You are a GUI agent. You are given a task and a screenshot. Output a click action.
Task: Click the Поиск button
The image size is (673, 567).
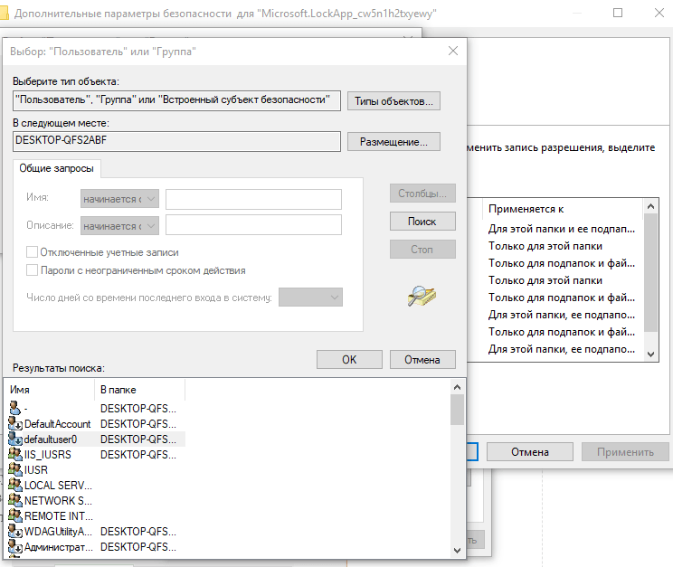click(422, 222)
